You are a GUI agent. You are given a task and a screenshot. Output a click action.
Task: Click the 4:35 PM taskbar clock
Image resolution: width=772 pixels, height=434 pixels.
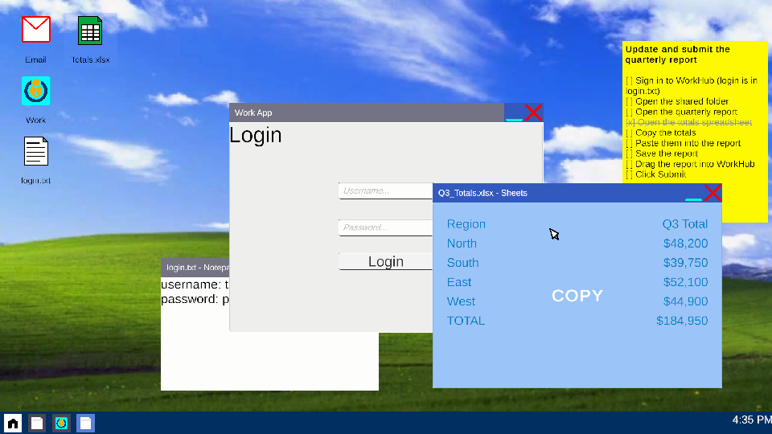click(x=752, y=420)
